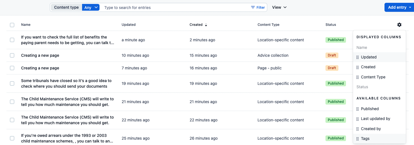The image size is (414, 145).
Task: Toggle the select-all entries checkbox in header
Action: point(12,25)
